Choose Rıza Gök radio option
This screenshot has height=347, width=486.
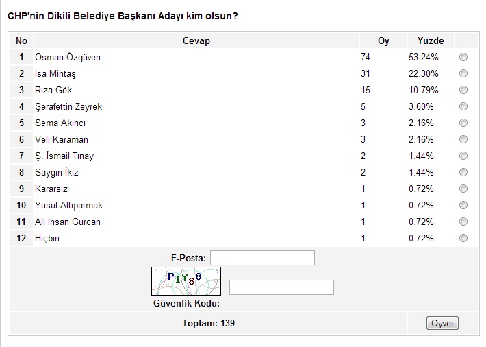(x=463, y=90)
